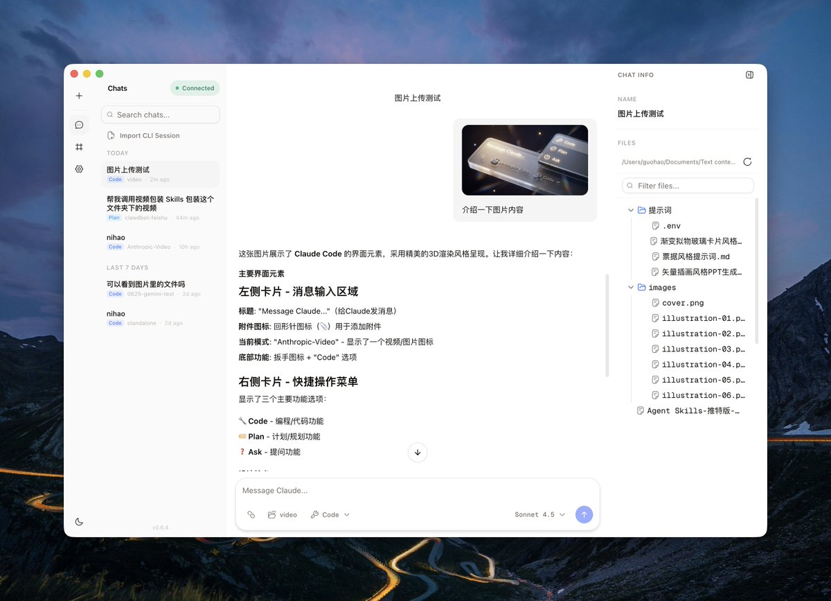Viewport: 831px width, 601px height.
Task: Click the .env file icon
Action: tap(655, 226)
